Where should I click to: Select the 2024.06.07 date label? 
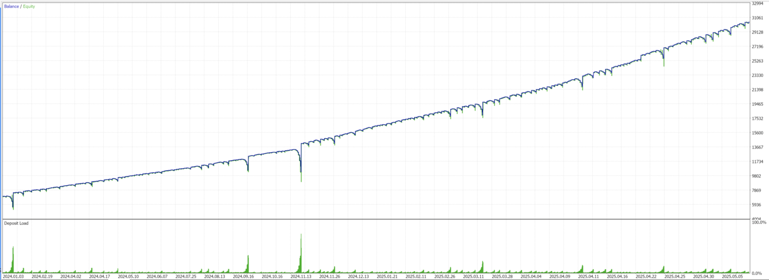click(157, 276)
